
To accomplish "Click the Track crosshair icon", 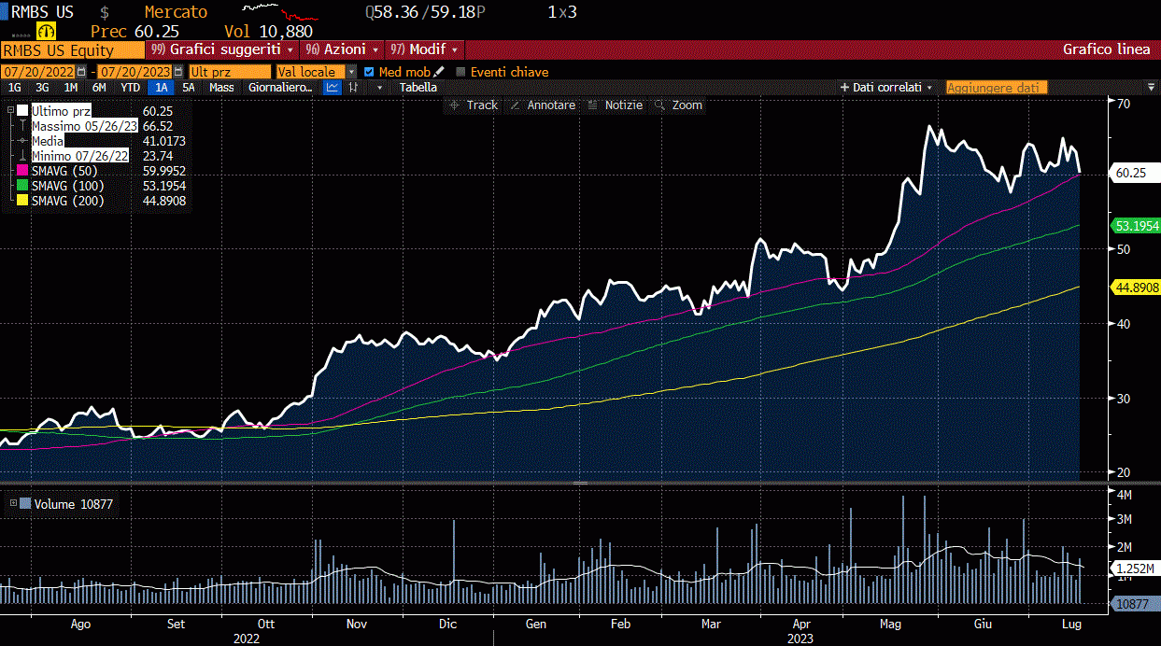I will click(454, 105).
